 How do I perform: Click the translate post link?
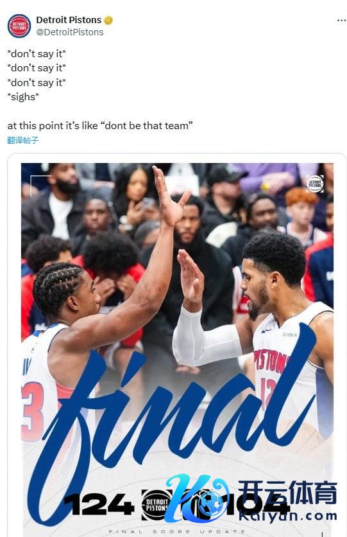point(23,140)
